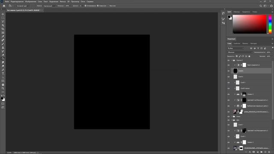Select the Слой 6 копия layer thumbnail
Screen dimensions: 274x154
(238, 89)
